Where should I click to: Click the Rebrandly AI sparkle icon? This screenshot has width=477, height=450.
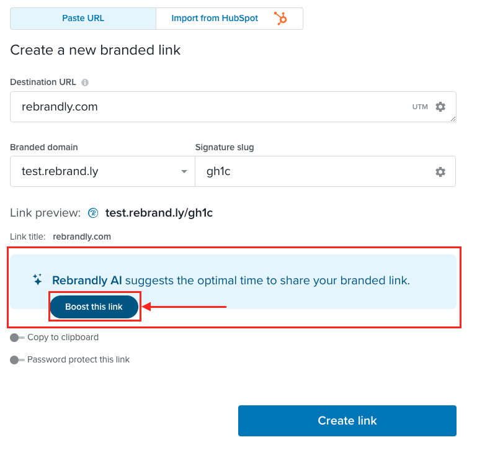coord(37,280)
